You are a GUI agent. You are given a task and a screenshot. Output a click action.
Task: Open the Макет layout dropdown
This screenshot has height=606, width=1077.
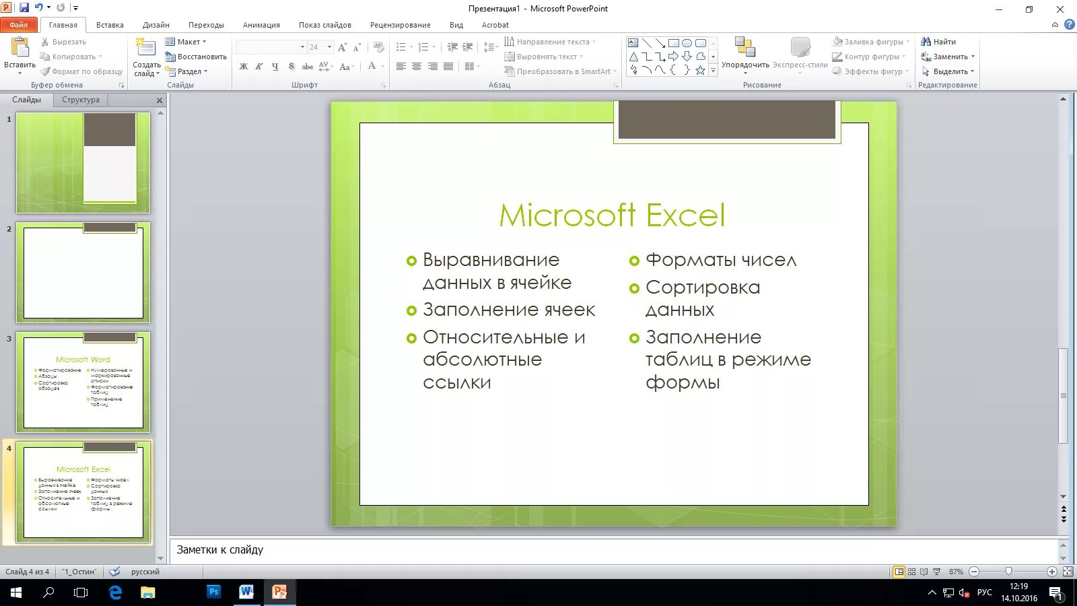(x=186, y=42)
